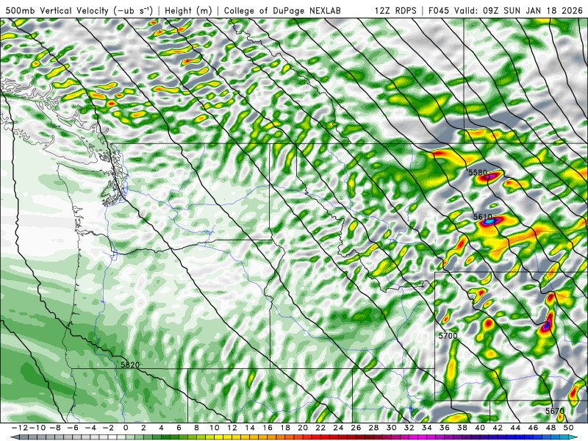Click the '40' value on color scale
The image size is (588, 441).
point(480,428)
